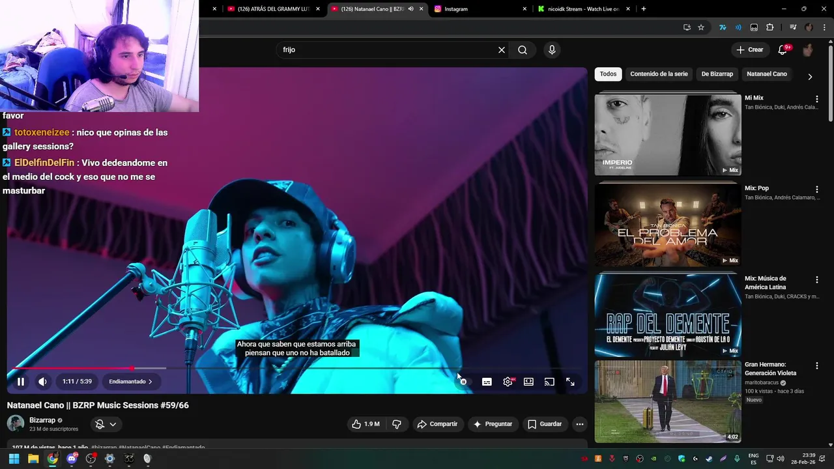834x469 pixels.
Task: Bookmark this page with the star
Action: pos(701,27)
